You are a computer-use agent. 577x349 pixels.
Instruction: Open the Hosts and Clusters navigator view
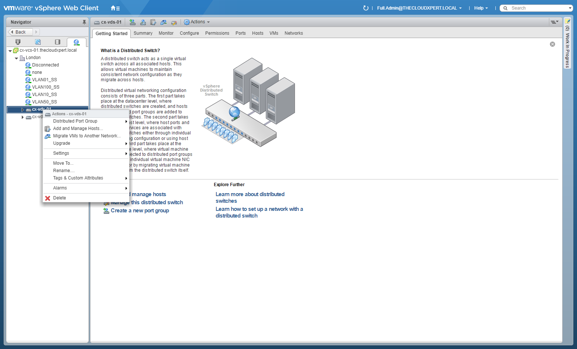coord(18,42)
